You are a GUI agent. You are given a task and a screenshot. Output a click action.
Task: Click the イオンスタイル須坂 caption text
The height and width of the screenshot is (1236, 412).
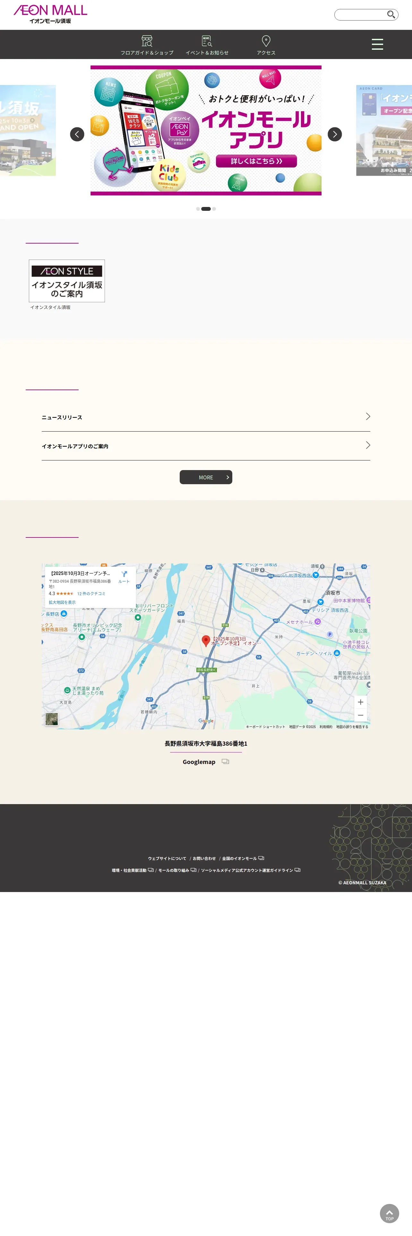coord(50,307)
